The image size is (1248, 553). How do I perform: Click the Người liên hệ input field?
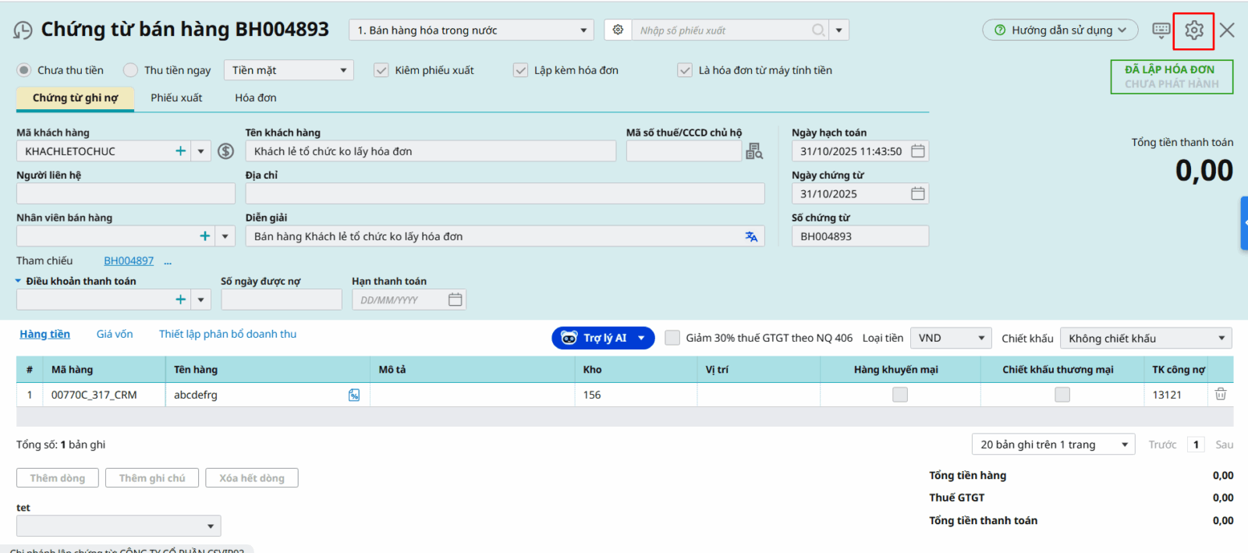click(x=126, y=193)
